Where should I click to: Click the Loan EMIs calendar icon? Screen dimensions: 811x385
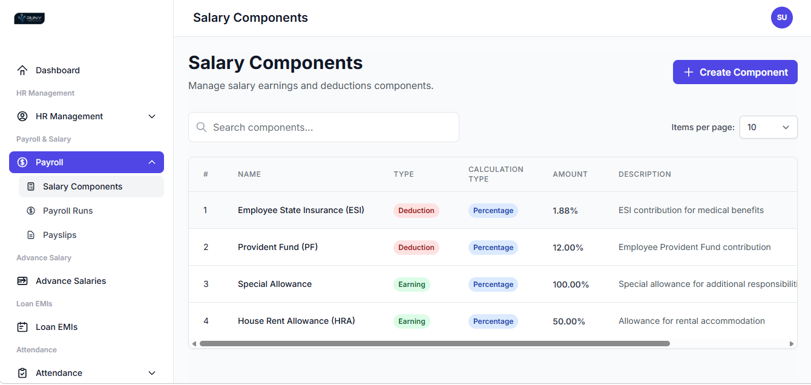(x=22, y=327)
